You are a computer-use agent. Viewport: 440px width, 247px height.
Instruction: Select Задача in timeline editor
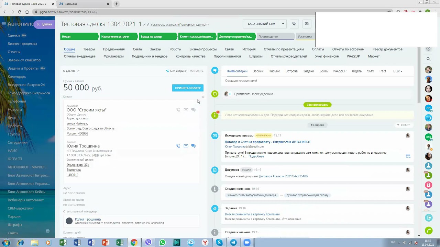click(308, 71)
